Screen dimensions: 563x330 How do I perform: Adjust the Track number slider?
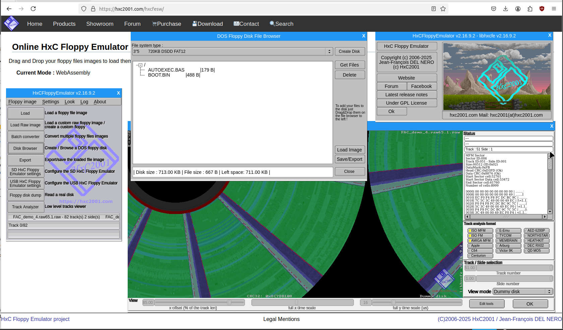(514, 268)
